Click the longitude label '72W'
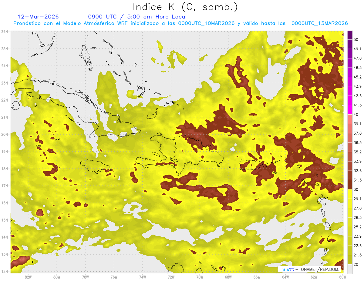364x281 pixels. pyautogui.click(x=171, y=277)
